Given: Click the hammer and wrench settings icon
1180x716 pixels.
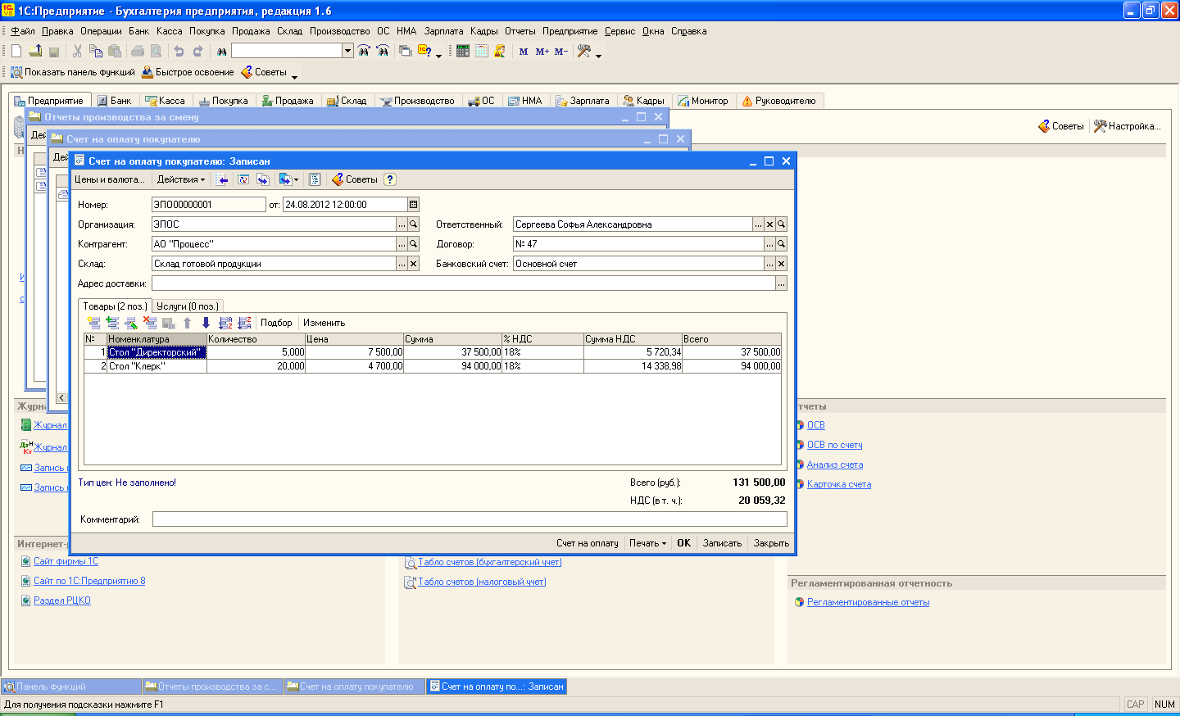Looking at the screenshot, I should point(584,51).
